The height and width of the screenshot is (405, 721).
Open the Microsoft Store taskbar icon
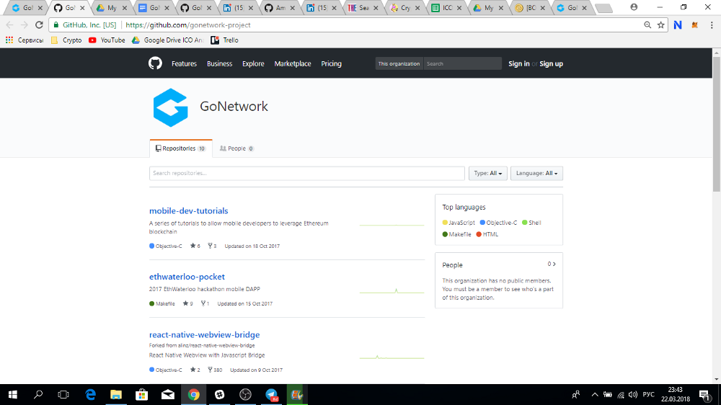click(141, 394)
